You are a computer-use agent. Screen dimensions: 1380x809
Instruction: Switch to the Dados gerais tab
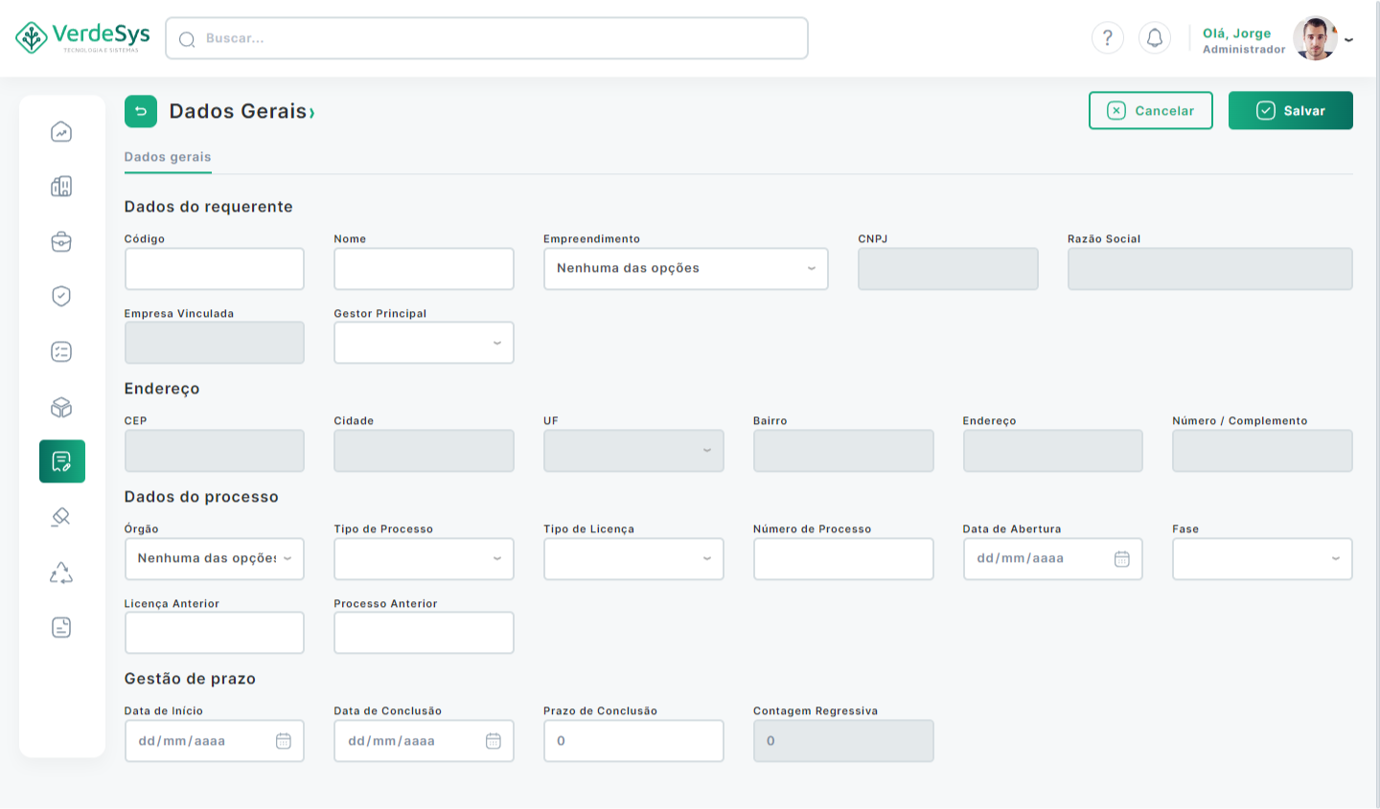(x=168, y=157)
